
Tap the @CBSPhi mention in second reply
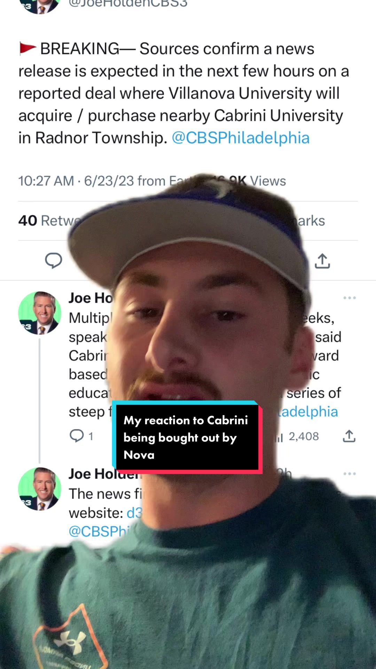click(99, 531)
